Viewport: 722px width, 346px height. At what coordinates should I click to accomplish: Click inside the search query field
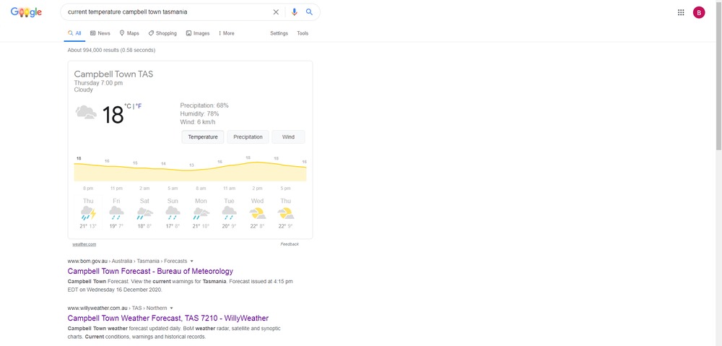click(x=166, y=12)
